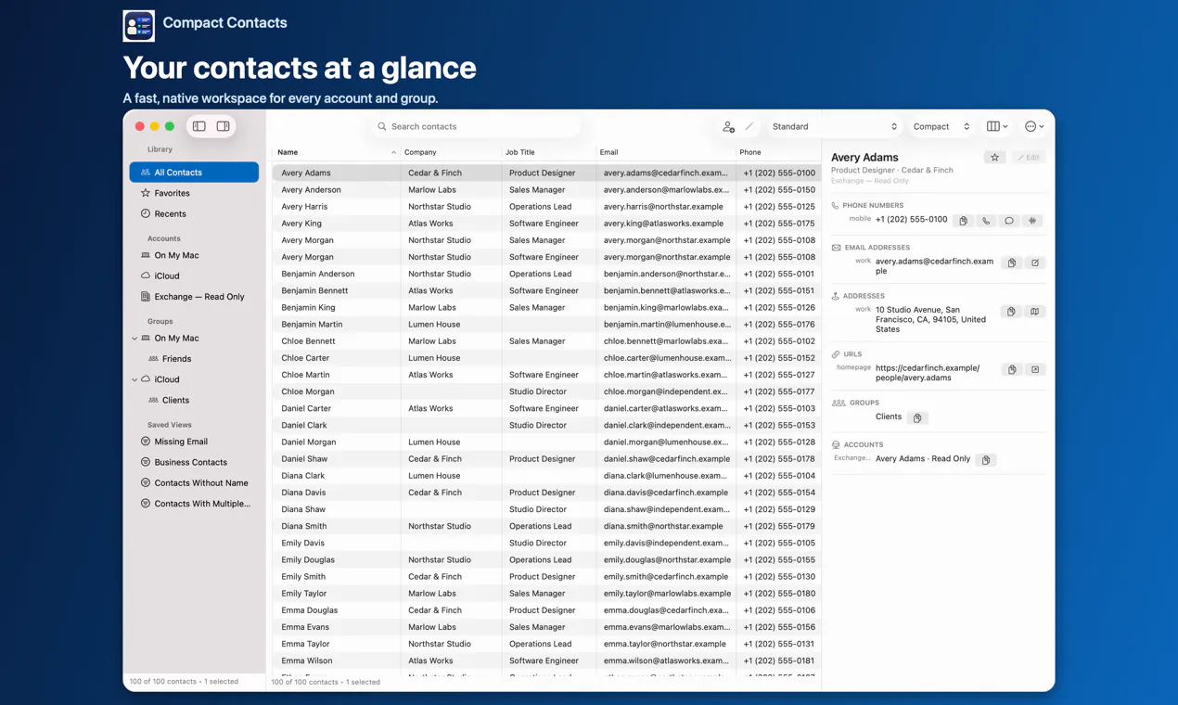Select All Contacts in sidebar
This screenshot has width=1178, height=705.
point(194,173)
